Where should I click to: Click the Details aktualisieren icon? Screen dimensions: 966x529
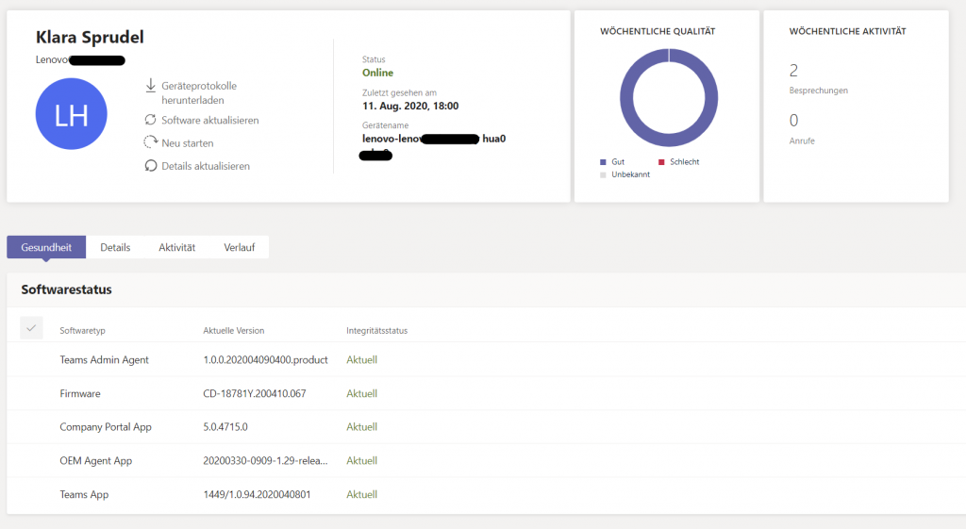pyautogui.click(x=150, y=166)
